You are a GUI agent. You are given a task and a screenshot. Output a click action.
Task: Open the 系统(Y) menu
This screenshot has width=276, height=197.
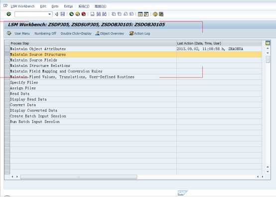click(84, 6)
